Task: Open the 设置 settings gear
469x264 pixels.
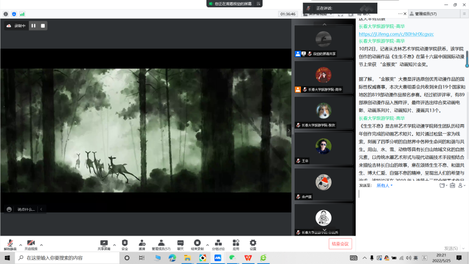Action: pyautogui.click(x=253, y=245)
